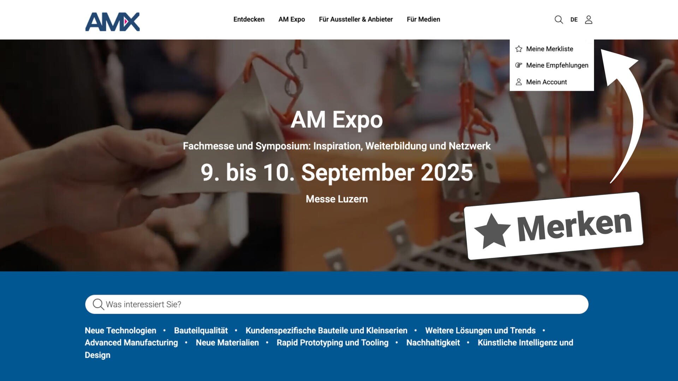Open the search magnifier icon in header
The height and width of the screenshot is (381, 678).
(x=558, y=19)
